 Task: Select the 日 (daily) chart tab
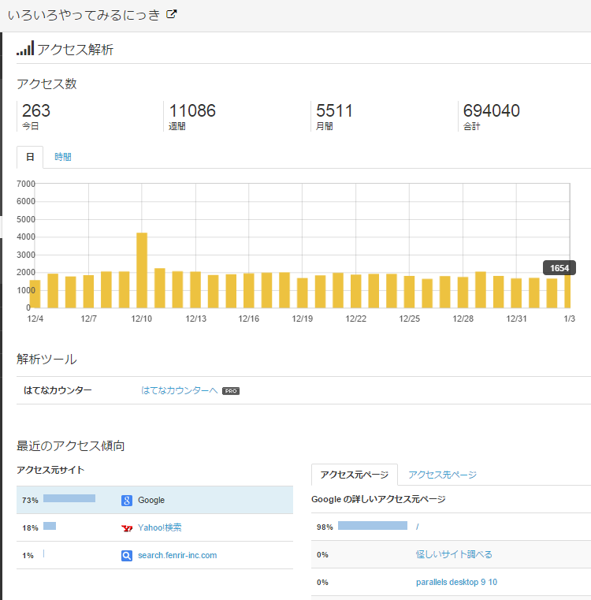[x=30, y=157]
